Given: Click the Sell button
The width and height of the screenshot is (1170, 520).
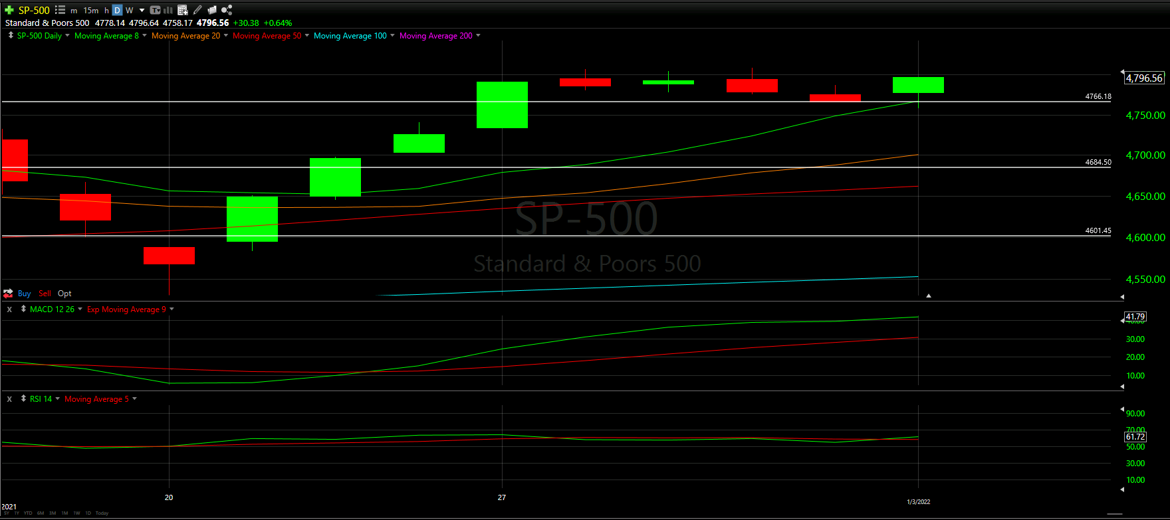Looking at the screenshot, I should pyautogui.click(x=45, y=294).
